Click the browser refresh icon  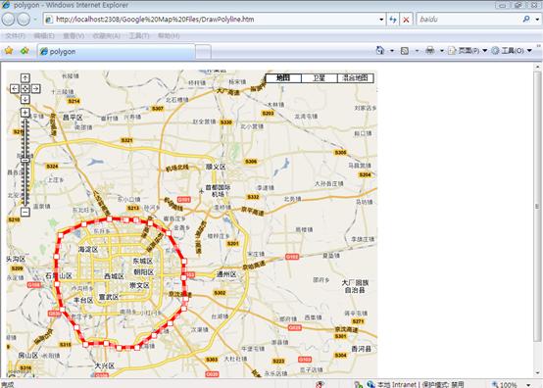click(x=393, y=20)
